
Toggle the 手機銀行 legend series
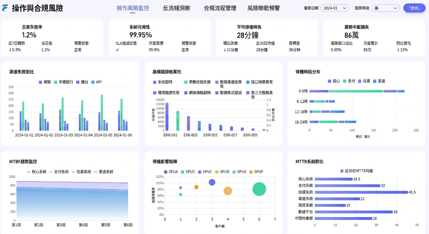[64, 82]
